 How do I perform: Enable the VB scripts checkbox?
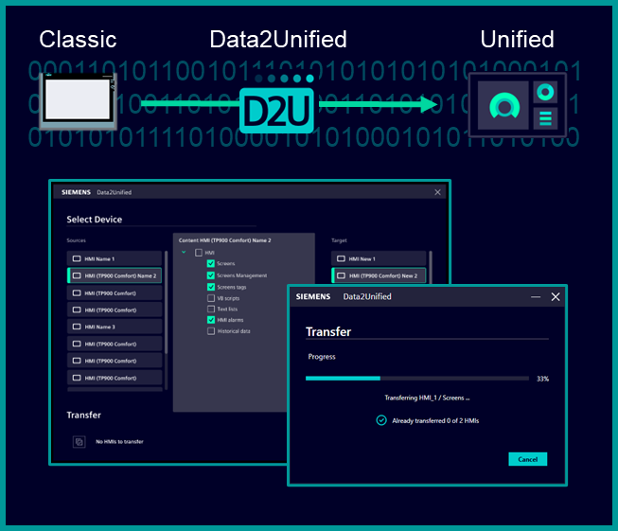pos(211,298)
